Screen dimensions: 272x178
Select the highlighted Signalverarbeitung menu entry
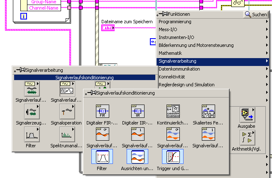[213, 61]
